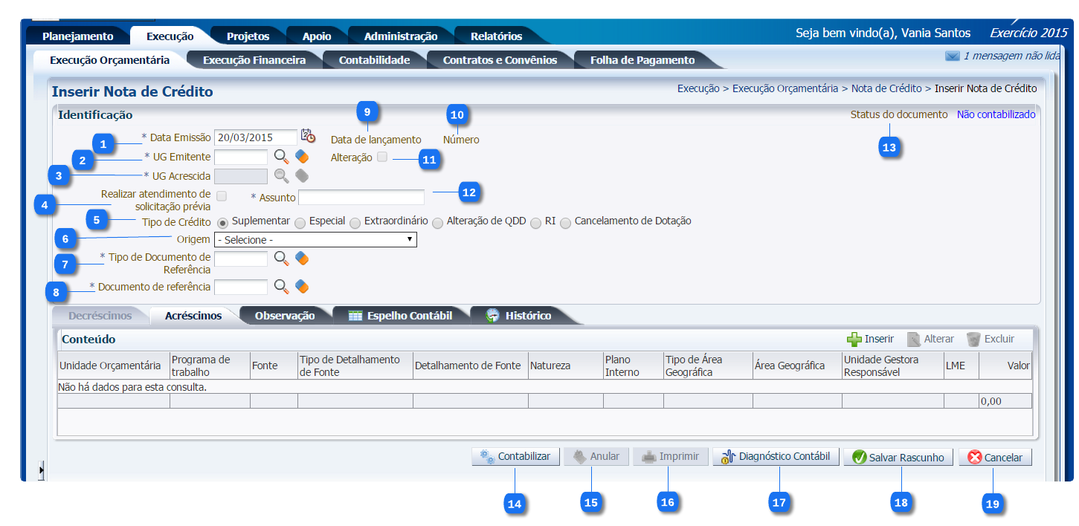Screen dimensions: 1079x526
Task: Switch to the Espelho Contábil tab
Action: 402,316
